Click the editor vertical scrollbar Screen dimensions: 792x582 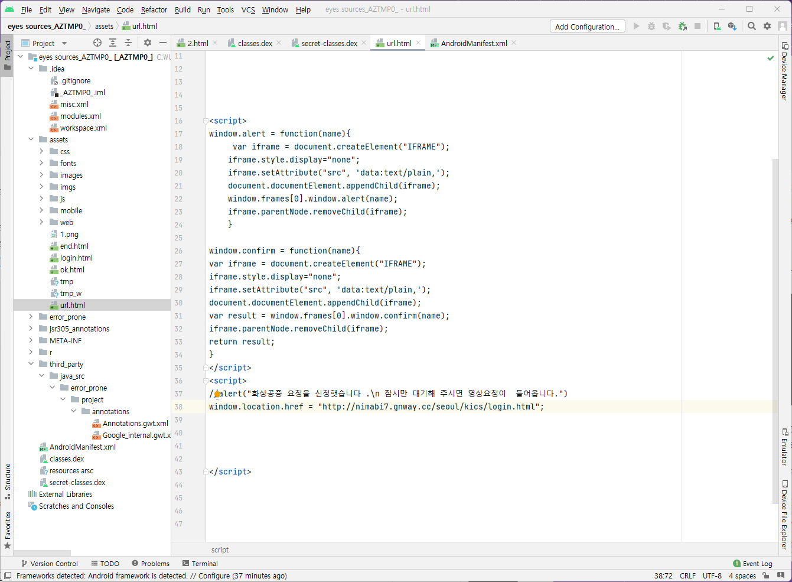[775, 331]
